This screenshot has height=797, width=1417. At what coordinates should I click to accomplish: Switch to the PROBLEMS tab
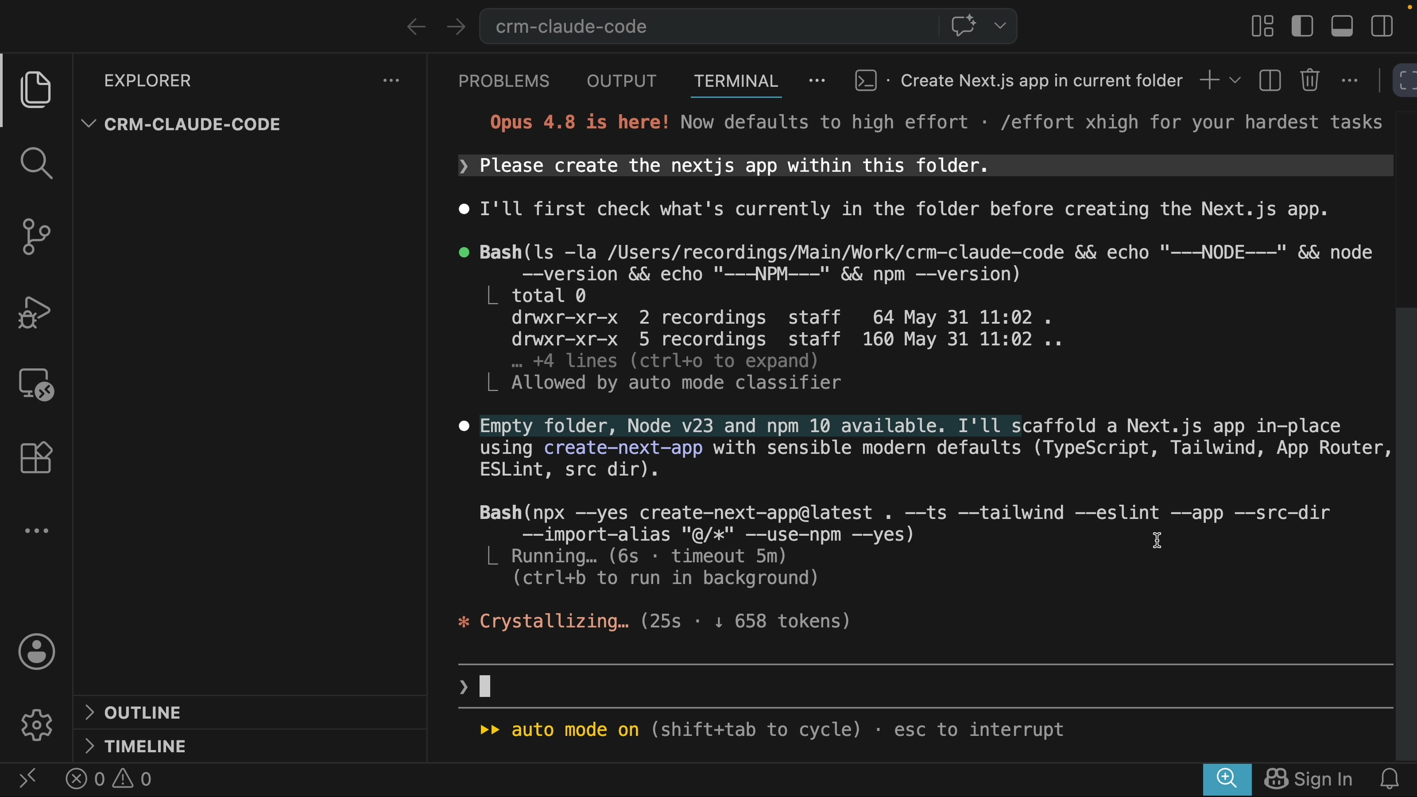(x=504, y=81)
